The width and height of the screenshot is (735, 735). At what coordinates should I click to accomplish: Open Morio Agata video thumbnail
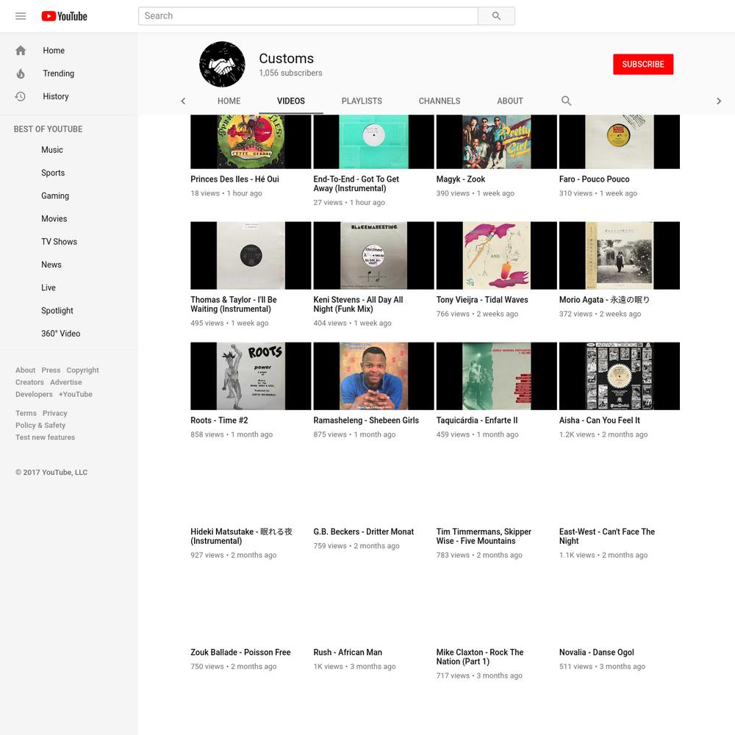click(619, 256)
